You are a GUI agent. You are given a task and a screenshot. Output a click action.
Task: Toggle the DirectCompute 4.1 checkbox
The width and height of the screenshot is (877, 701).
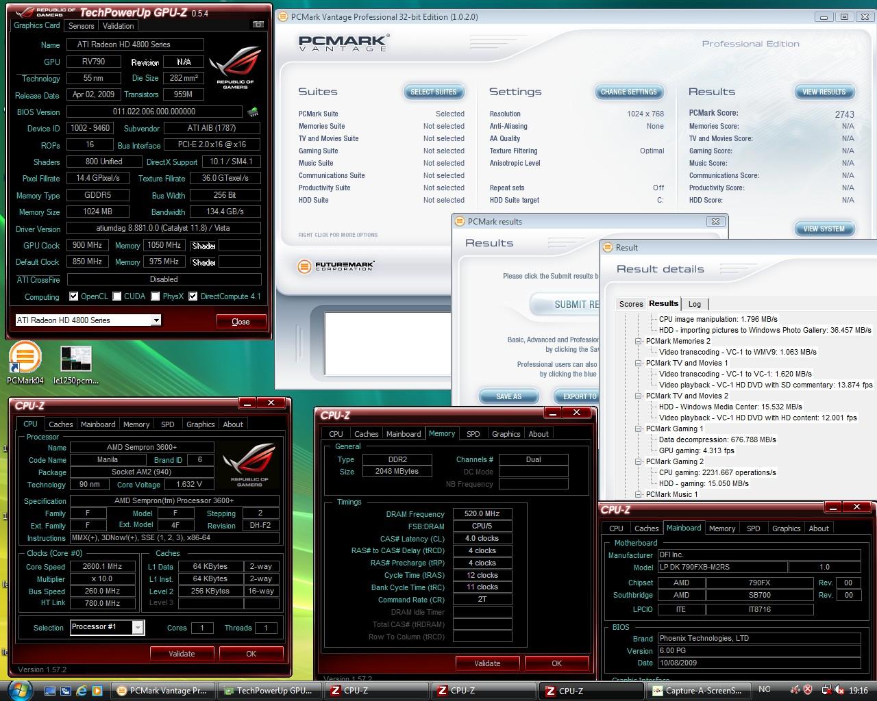click(x=193, y=296)
